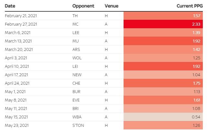
Task: Select the WOL opponent entry
Action: tap(77, 58)
